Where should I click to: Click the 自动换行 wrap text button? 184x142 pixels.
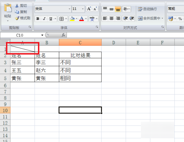pyautogui.click(x=147, y=9)
